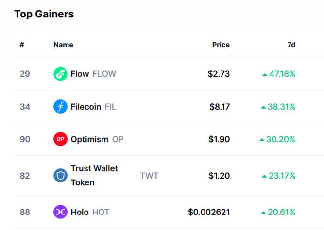Click the $0.002621 Holo price
This screenshot has width=324, height=230.
click(x=209, y=212)
